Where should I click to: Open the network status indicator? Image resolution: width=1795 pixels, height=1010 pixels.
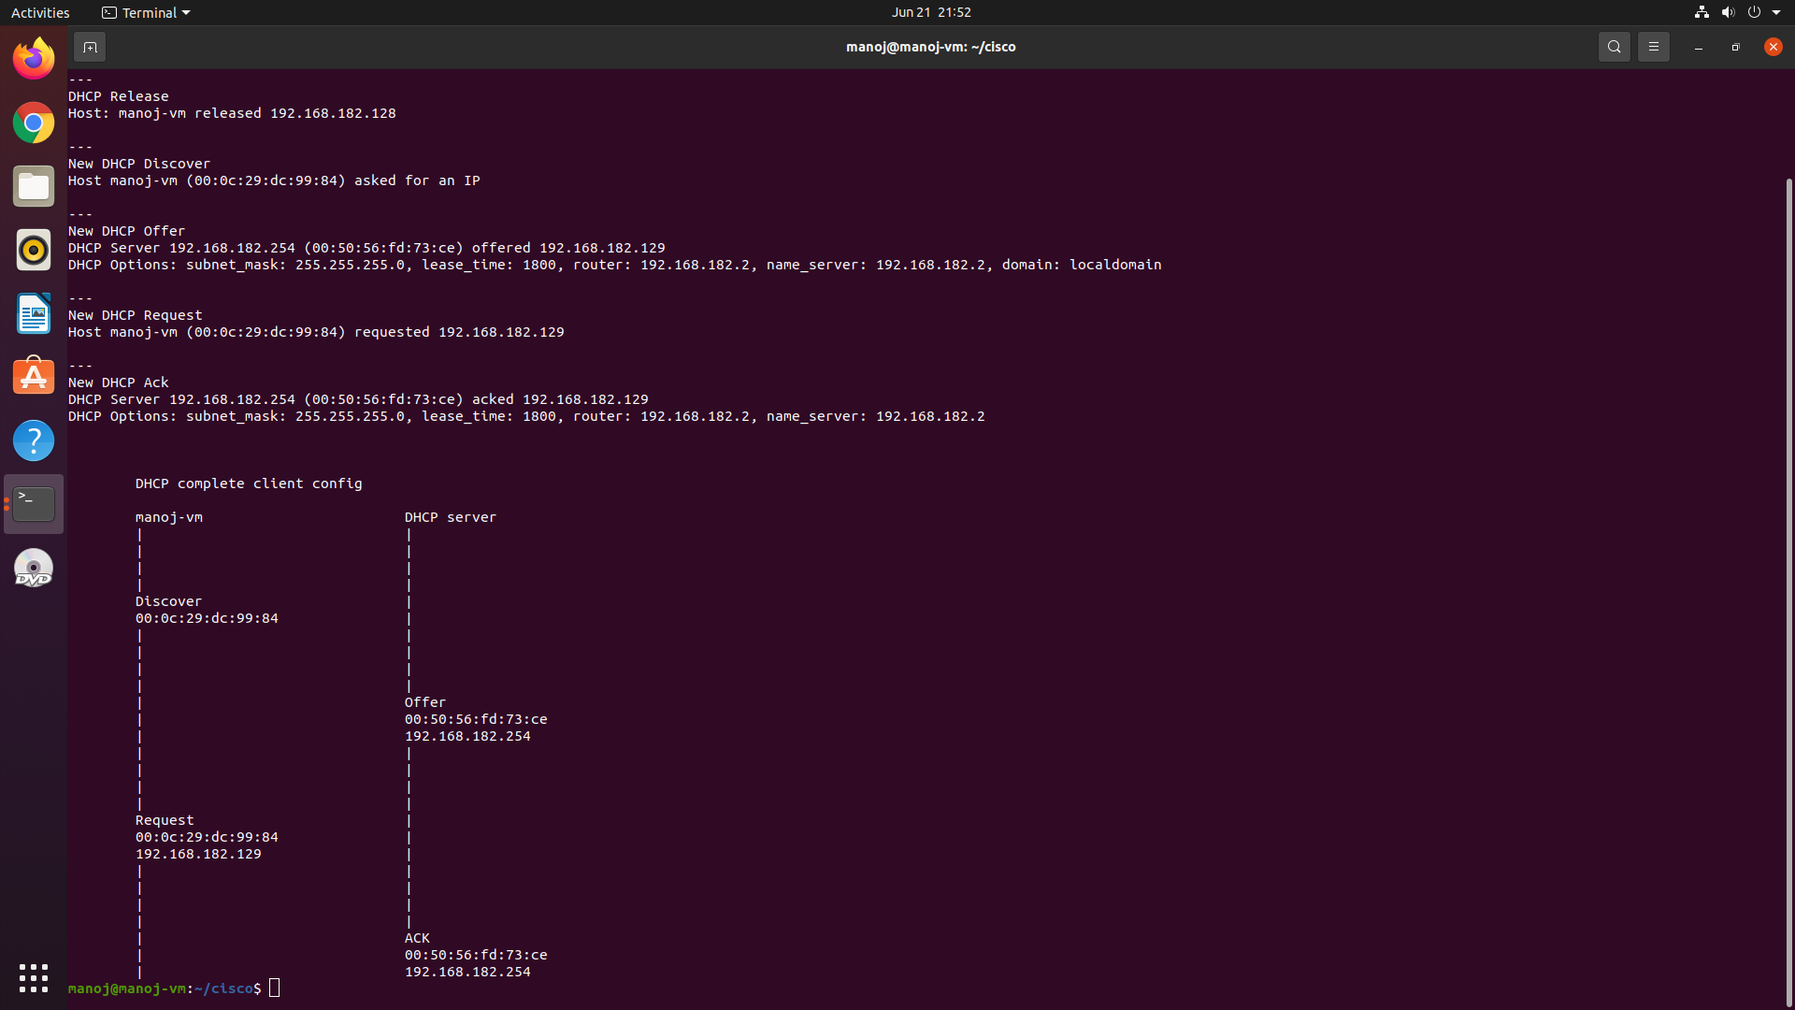pos(1701,12)
